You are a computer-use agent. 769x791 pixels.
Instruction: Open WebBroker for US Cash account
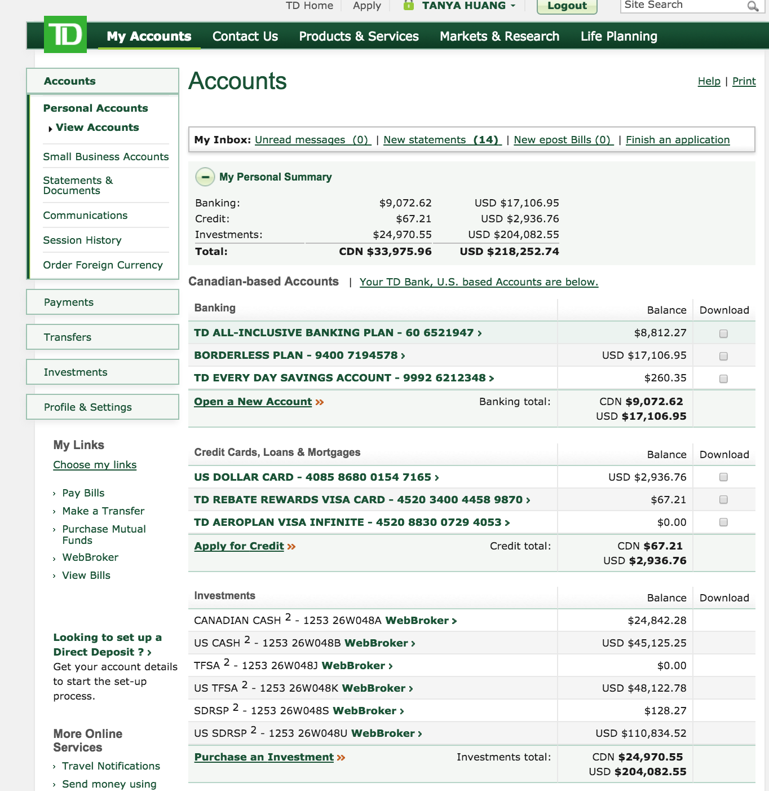coord(380,643)
